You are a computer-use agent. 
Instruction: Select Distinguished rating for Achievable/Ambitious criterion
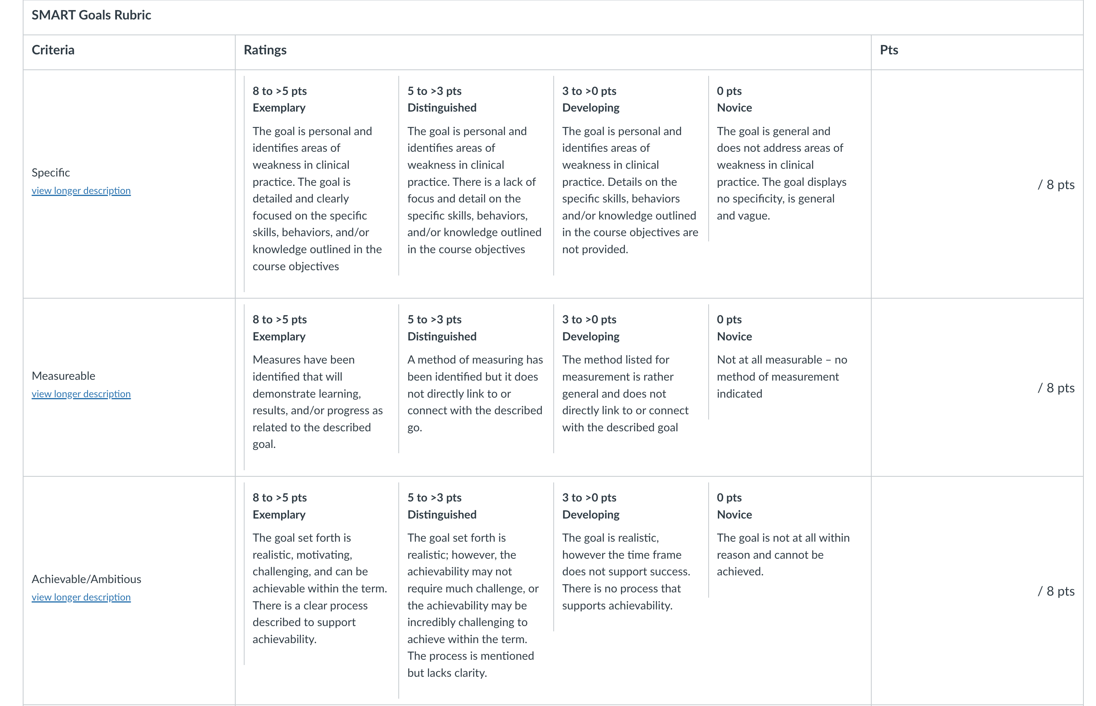tap(476, 590)
